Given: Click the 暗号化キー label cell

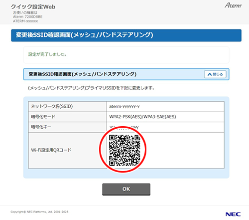Looking at the screenshot, I should (68, 127).
